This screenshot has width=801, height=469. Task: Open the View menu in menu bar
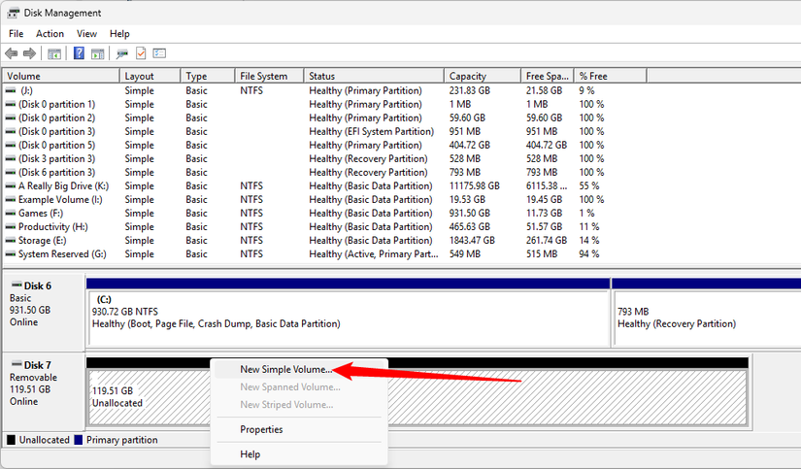pos(86,34)
